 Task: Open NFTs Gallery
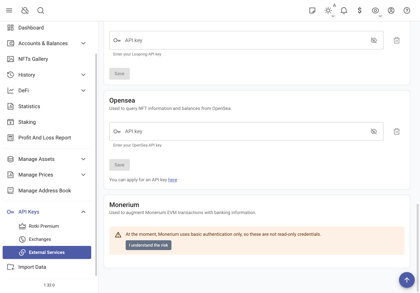coord(47,59)
